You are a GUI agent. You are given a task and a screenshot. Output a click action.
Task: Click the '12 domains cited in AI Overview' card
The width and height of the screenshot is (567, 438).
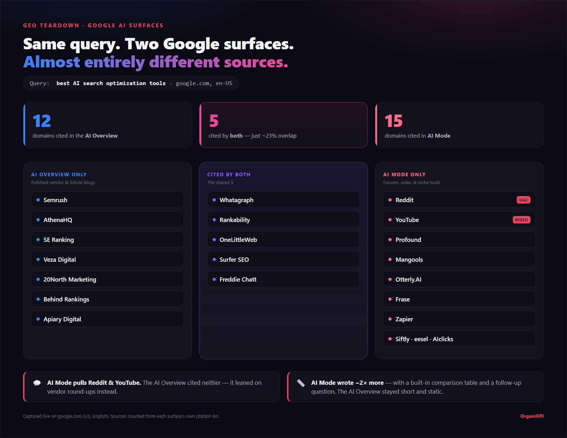coord(107,125)
